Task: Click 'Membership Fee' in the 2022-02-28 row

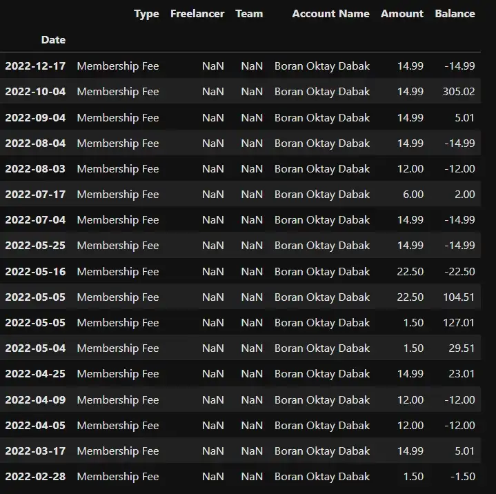Action: point(118,476)
